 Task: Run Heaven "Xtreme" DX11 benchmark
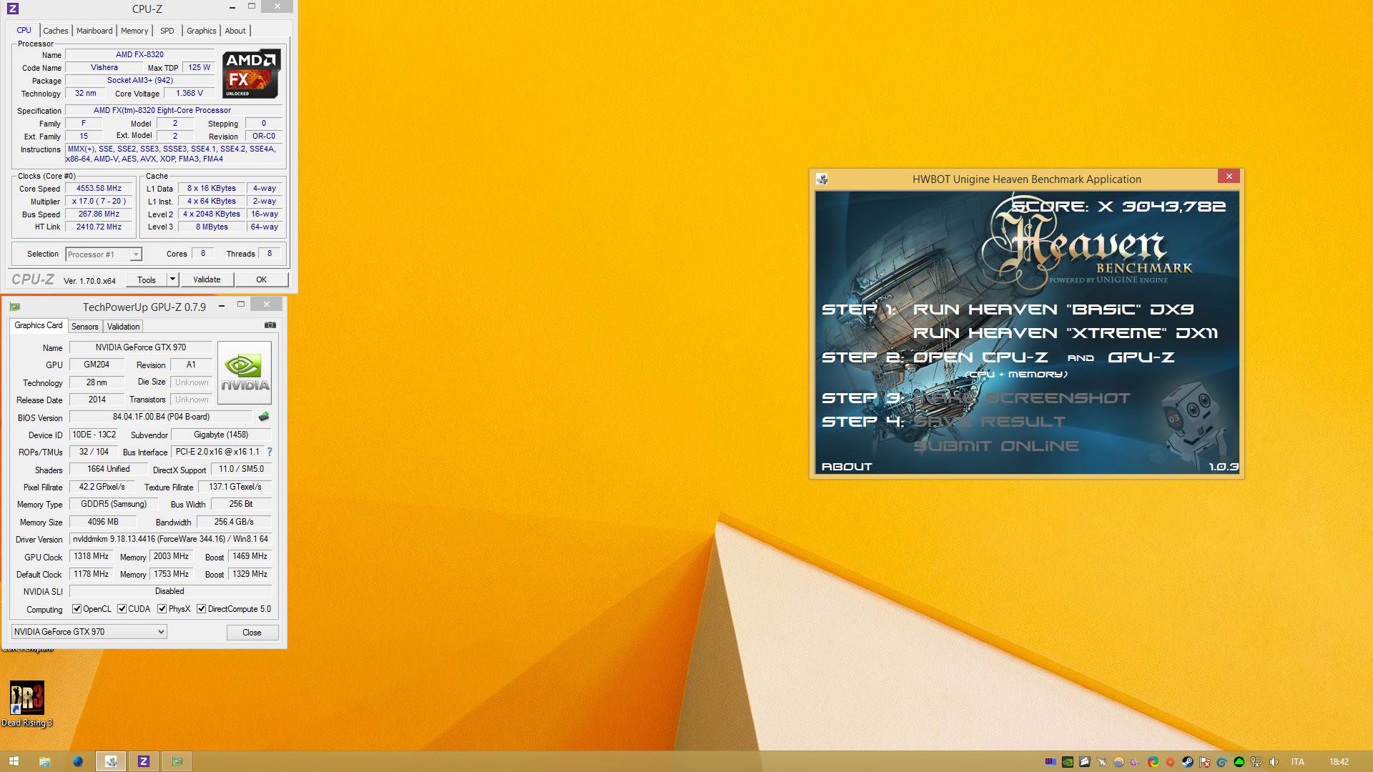(1066, 333)
